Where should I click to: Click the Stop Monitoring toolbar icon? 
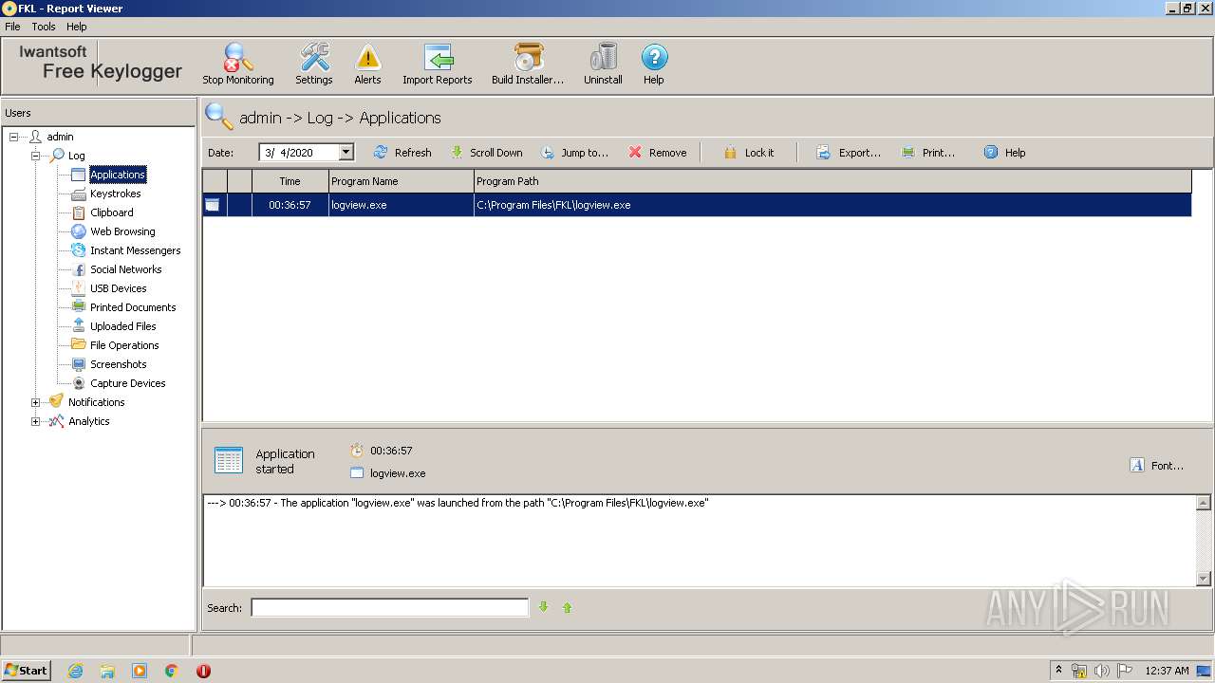point(238,65)
